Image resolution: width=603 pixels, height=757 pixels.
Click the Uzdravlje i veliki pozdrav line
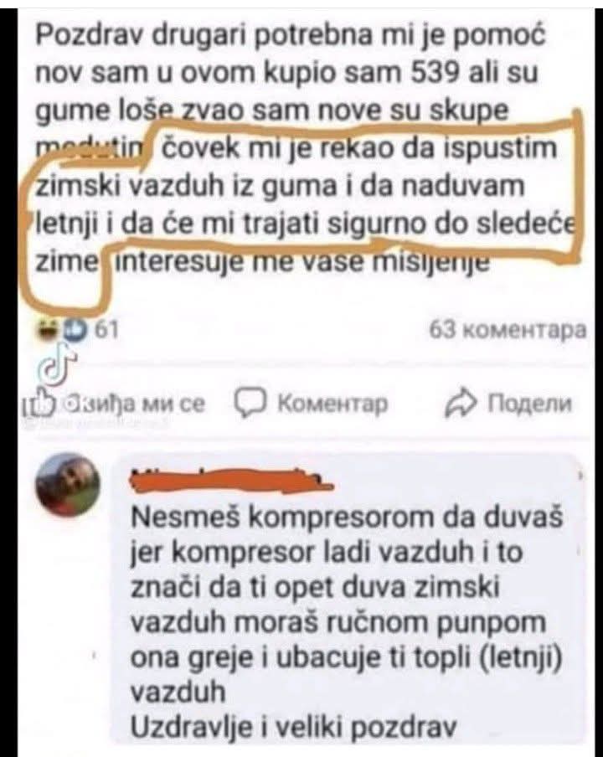click(293, 728)
